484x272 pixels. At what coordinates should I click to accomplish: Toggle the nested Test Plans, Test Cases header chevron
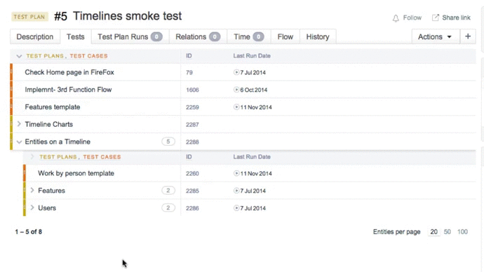pyautogui.click(x=32, y=156)
